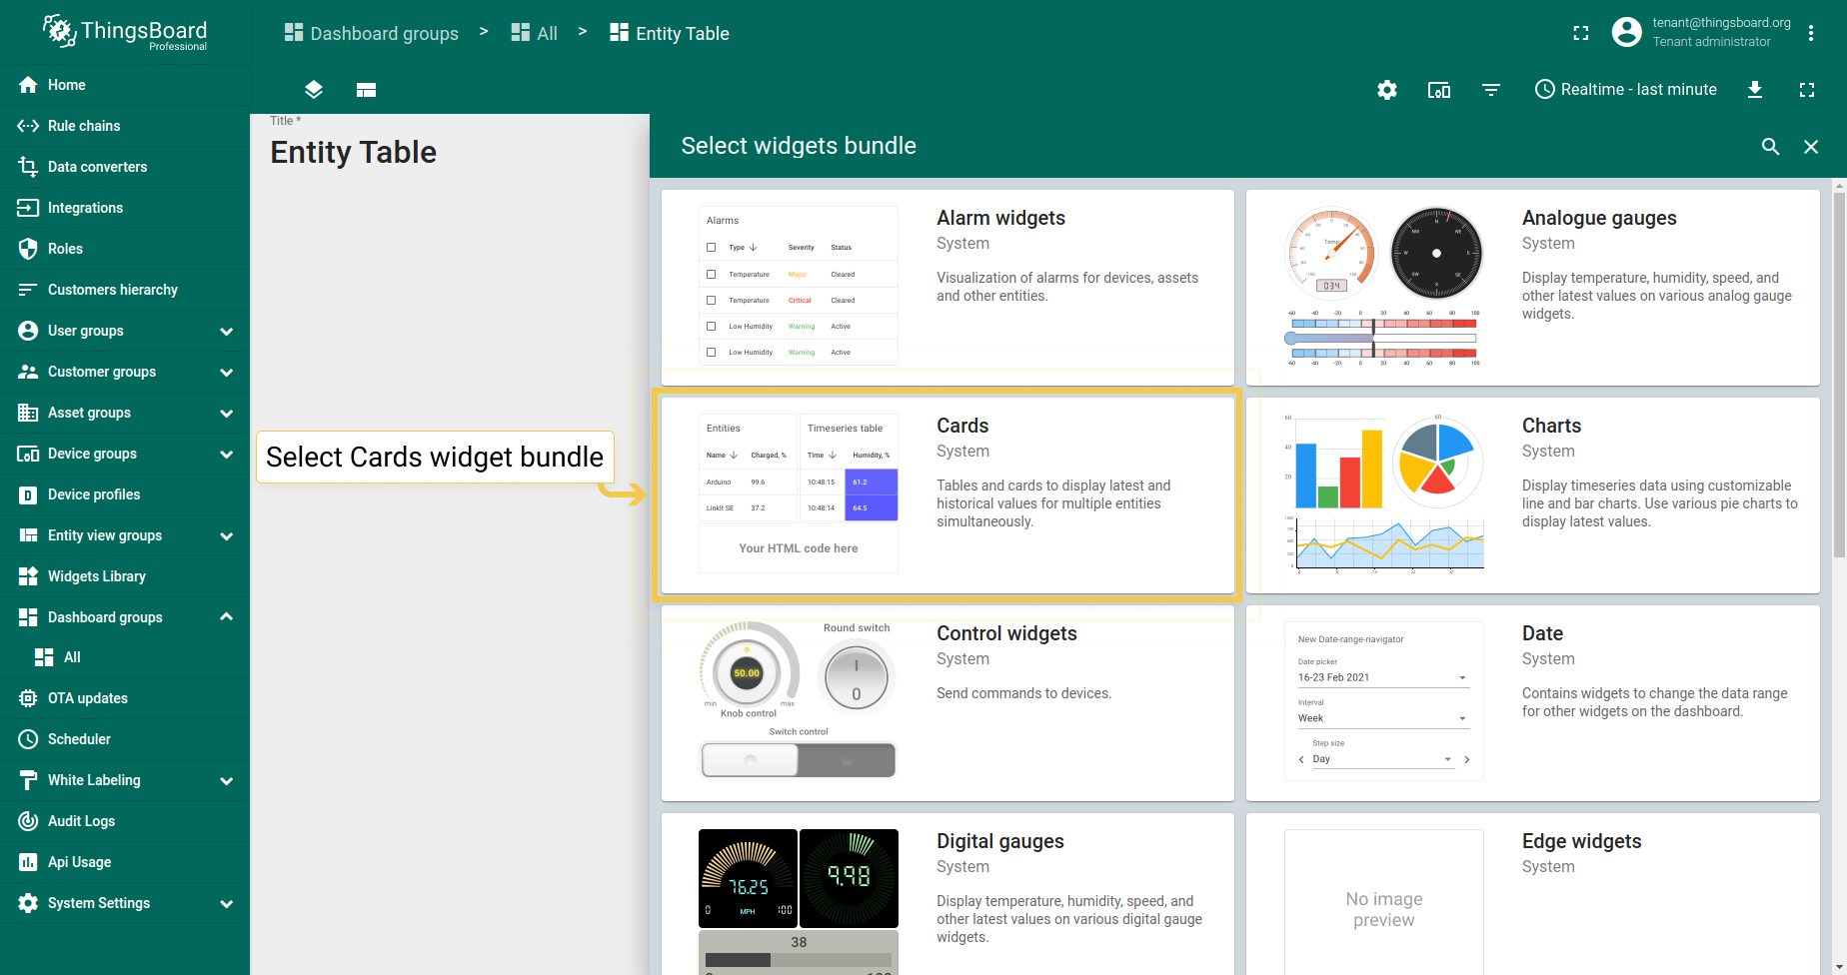
Task: Open Rule chains in the sidebar
Action: [125, 126]
